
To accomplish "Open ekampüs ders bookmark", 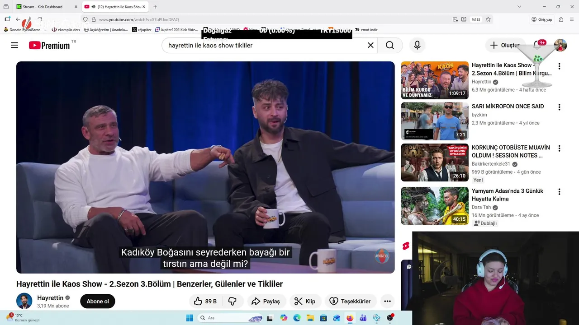I will 66,30.
